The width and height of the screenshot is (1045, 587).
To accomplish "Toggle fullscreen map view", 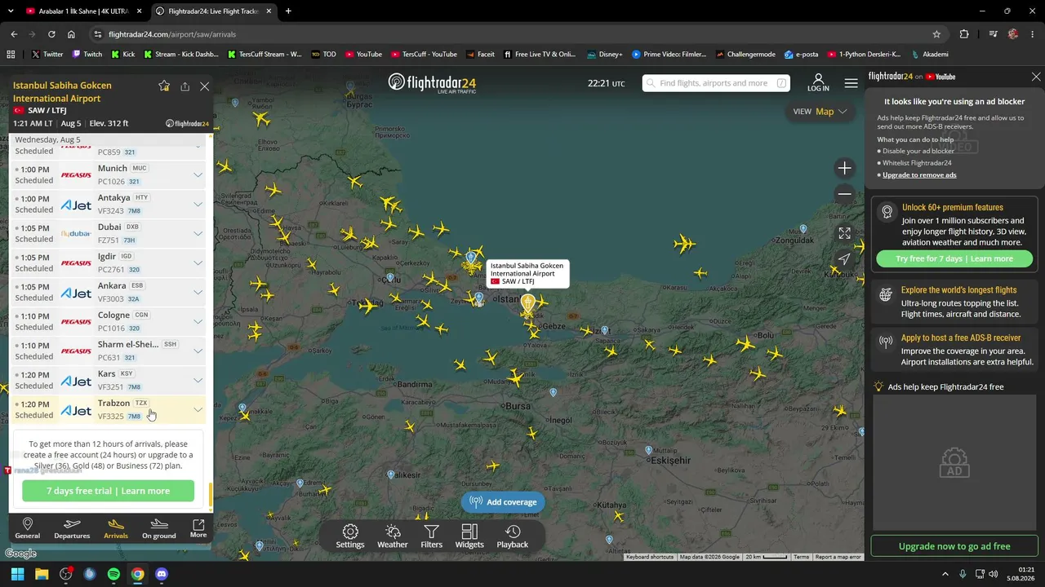I will coord(844,233).
